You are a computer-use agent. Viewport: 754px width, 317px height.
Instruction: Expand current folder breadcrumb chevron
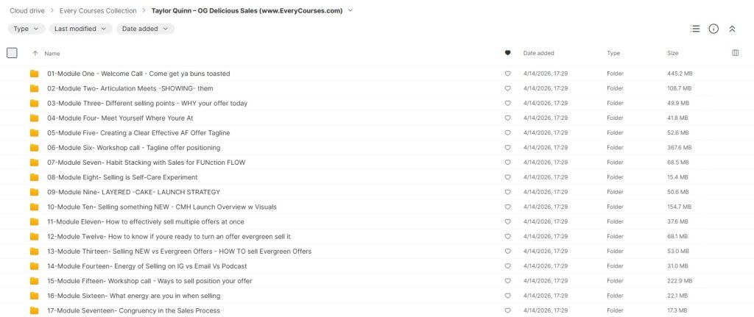pyautogui.click(x=350, y=10)
